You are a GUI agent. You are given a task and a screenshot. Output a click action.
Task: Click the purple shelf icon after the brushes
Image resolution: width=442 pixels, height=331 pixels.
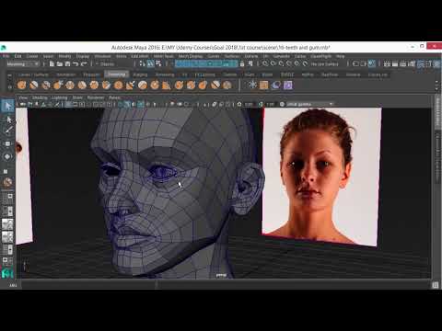[x=288, y=85]
